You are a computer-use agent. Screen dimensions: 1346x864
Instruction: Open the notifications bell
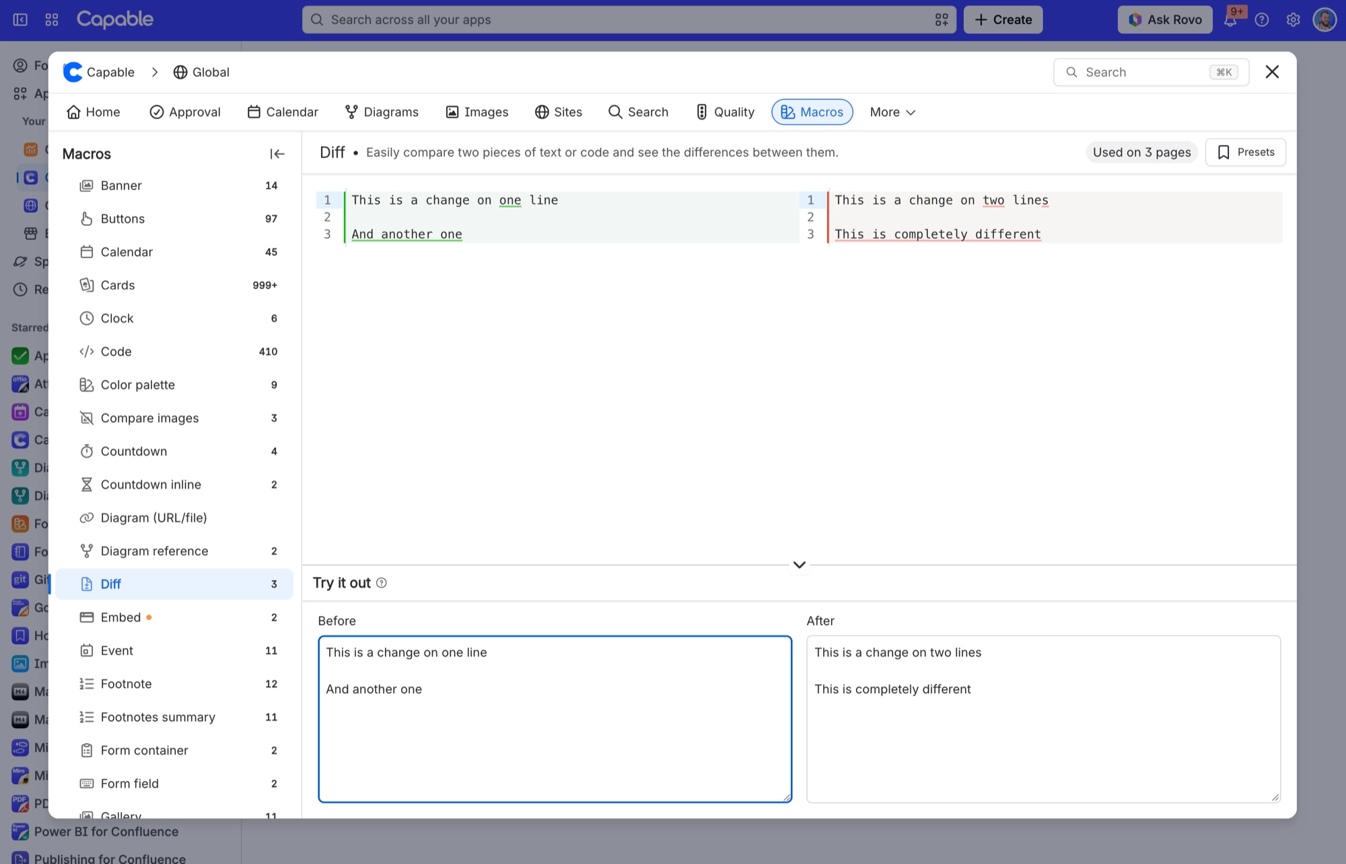pyautogui.click(x=1230, y=19)
